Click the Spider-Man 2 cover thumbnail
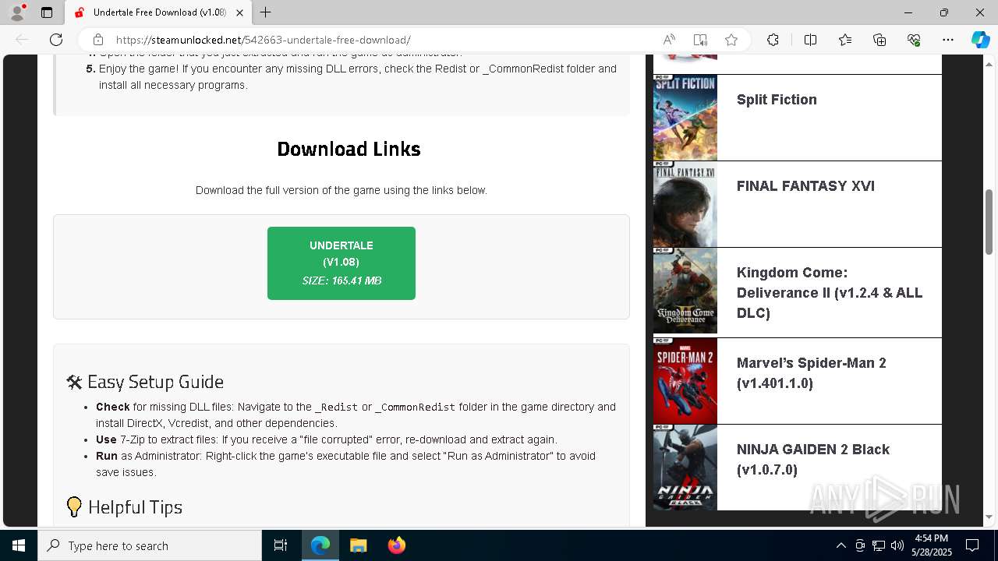Image resolution: width=998 pixels, height=561 pixels. point(685,381)
